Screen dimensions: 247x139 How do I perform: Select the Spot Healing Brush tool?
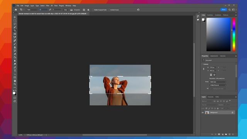(15, 41)
